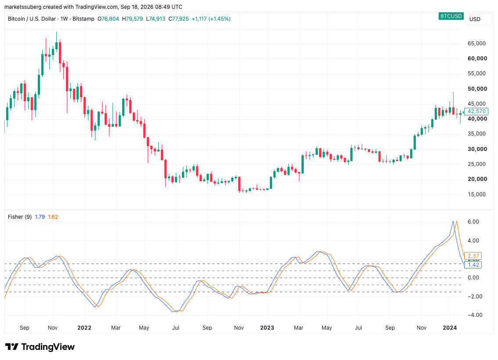Click the open value O76,804
498x360 pixels.
click(x=108, y=19)
